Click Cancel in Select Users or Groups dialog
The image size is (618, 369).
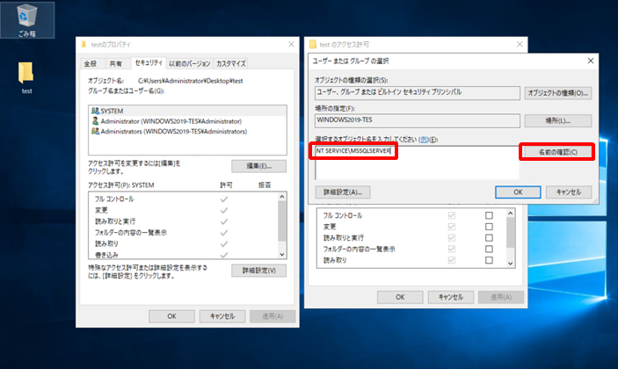[x=569, y=192]
